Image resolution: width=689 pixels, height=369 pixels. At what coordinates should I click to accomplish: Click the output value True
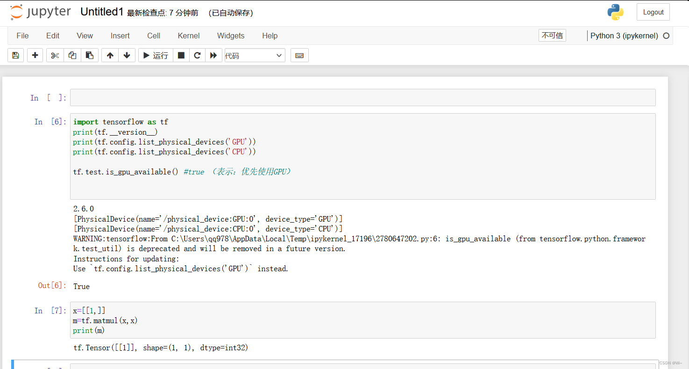coord(81,286)
